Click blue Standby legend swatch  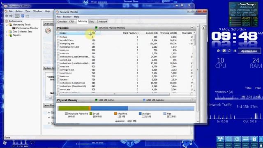coord(140,113)
